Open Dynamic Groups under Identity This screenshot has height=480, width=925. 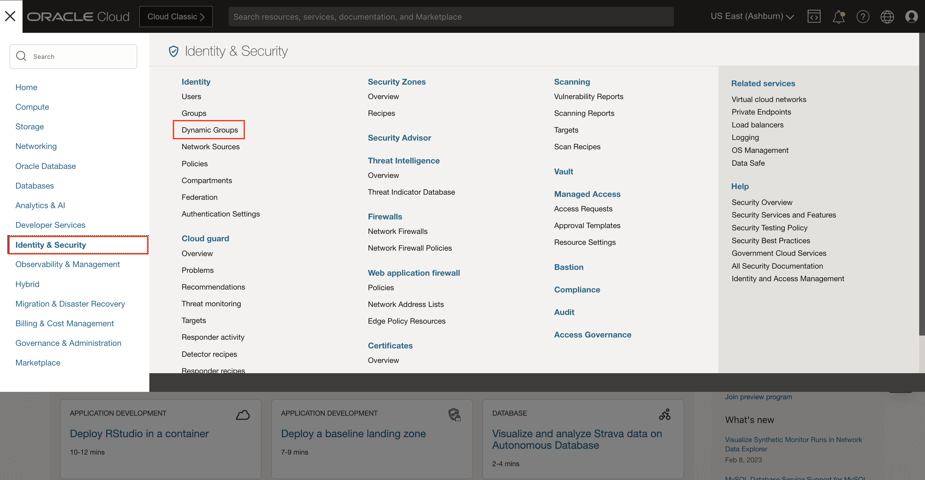coord(210,130)
